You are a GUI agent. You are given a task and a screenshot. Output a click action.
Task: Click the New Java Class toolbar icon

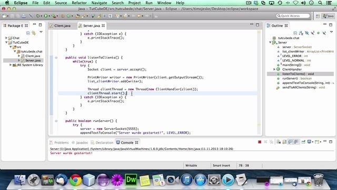pyautogui.click(x=68, y=16)
